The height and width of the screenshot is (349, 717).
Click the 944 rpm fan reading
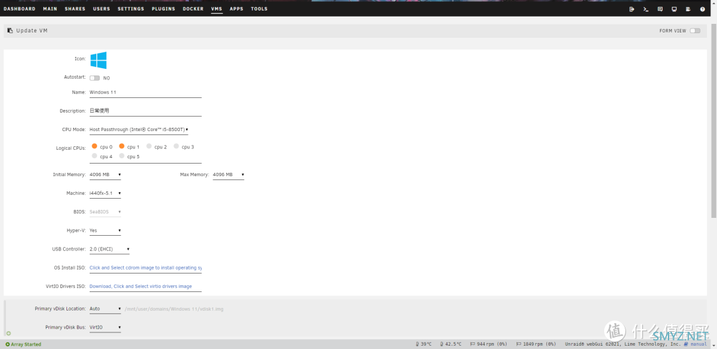click(489, 344)
